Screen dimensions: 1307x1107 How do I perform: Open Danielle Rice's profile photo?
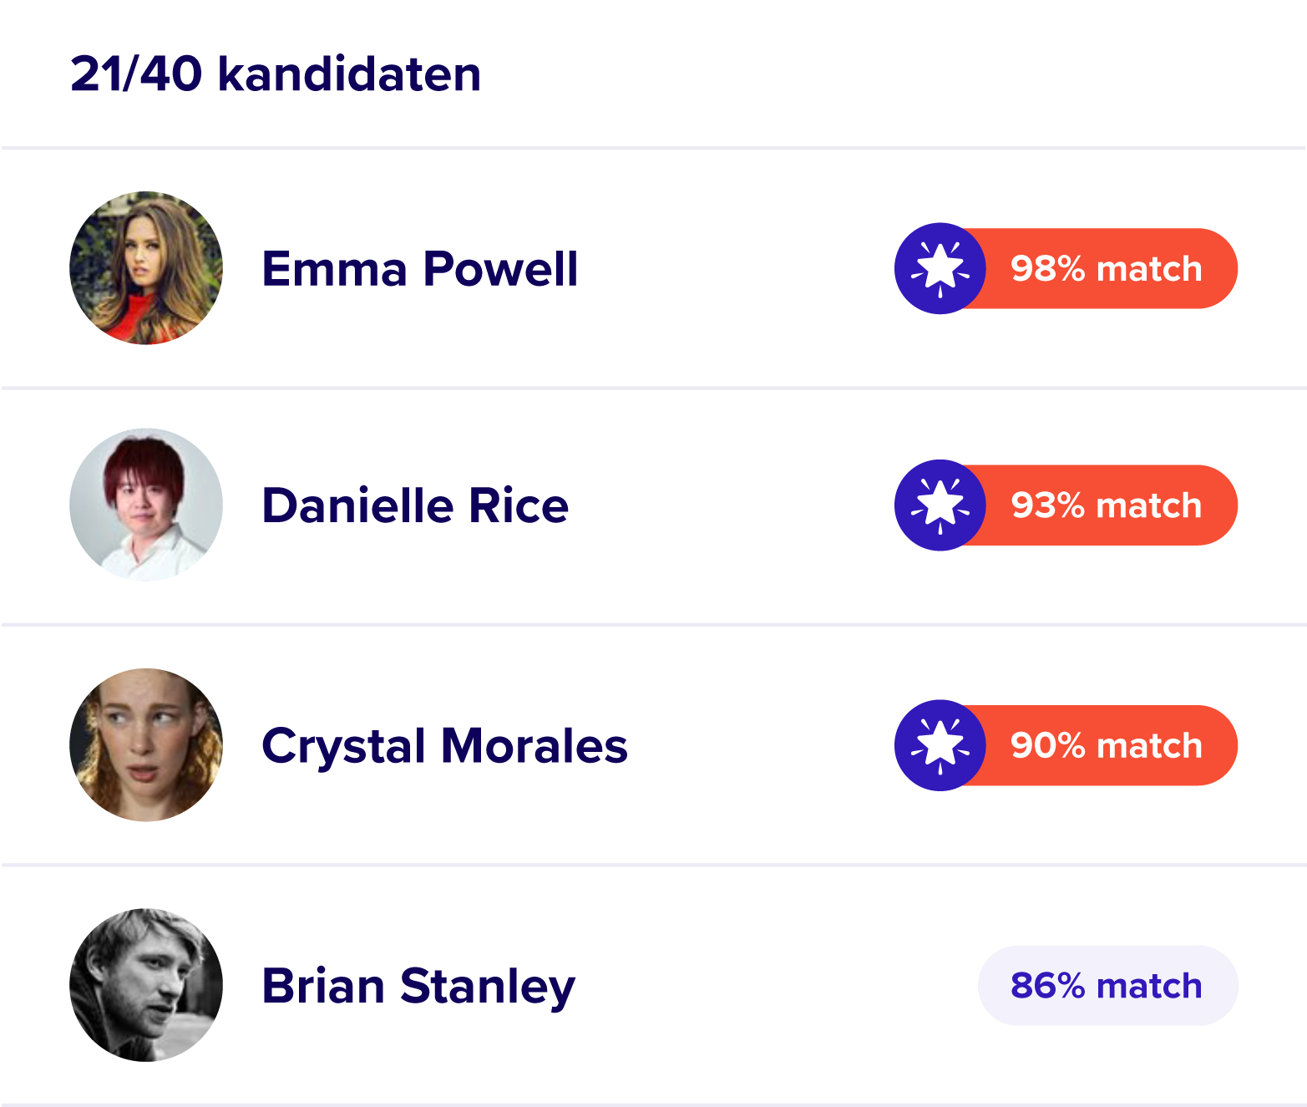click(146, 505)
